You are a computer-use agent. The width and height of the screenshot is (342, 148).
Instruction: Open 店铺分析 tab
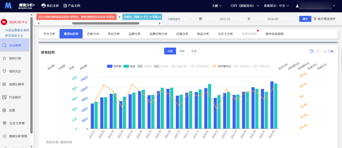pos(182,34)
